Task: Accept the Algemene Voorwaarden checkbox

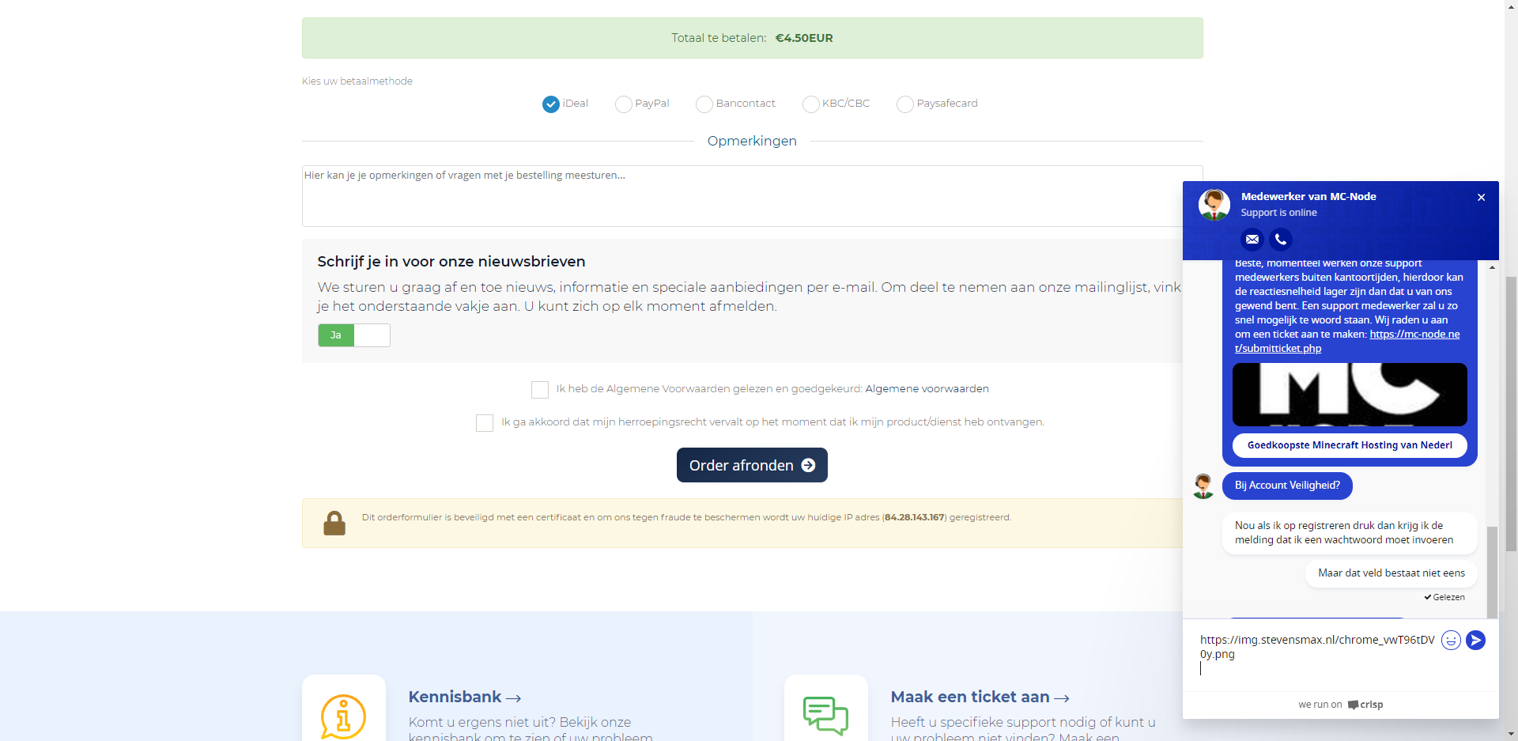Action: pyautogui.click(x=540, y=390)
